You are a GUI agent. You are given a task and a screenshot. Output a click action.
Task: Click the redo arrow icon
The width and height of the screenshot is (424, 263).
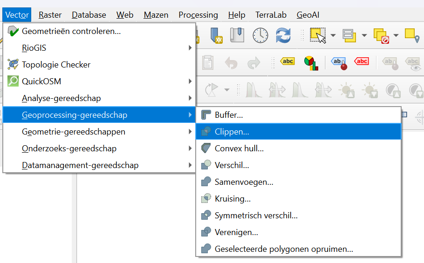(253, 63)
